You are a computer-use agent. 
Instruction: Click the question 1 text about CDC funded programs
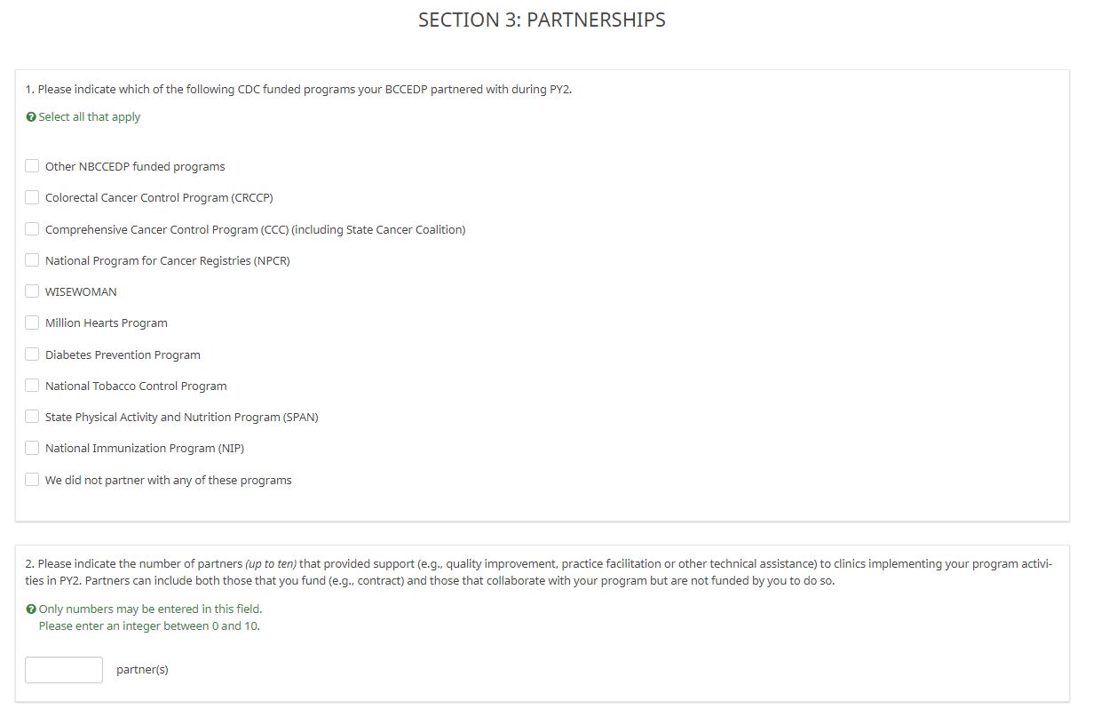[298, 90]
